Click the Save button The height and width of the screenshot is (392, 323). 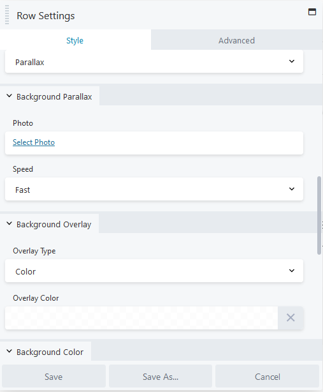click(x=54, y=377)
